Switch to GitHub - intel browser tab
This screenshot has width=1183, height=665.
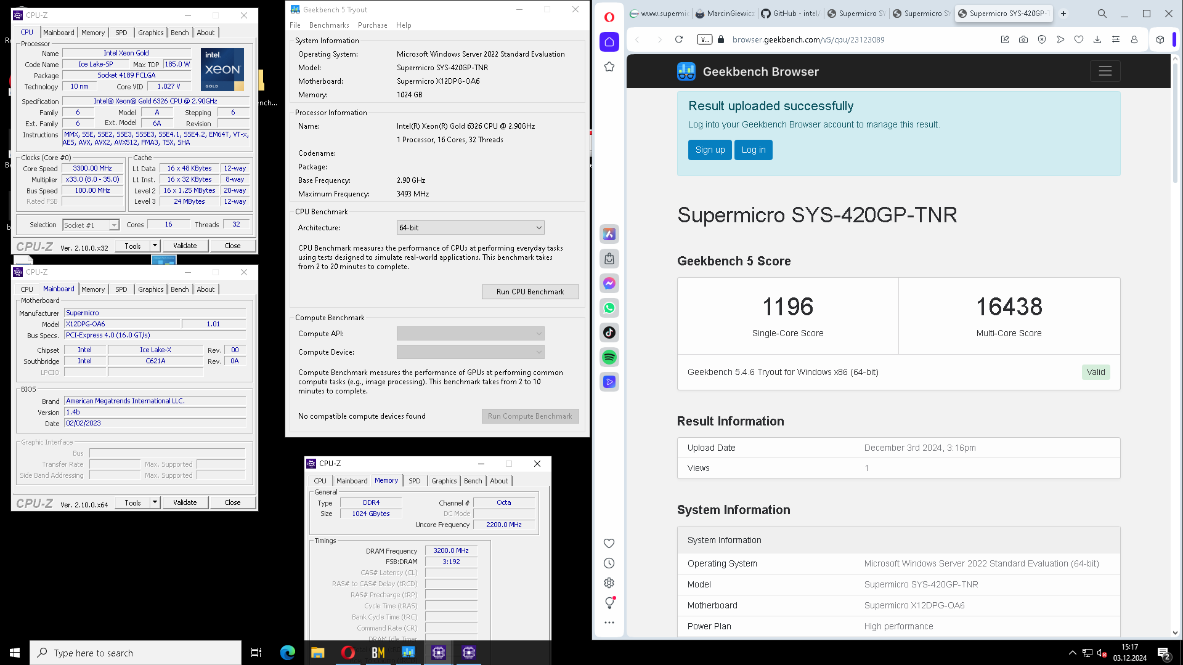pos(789,14)
